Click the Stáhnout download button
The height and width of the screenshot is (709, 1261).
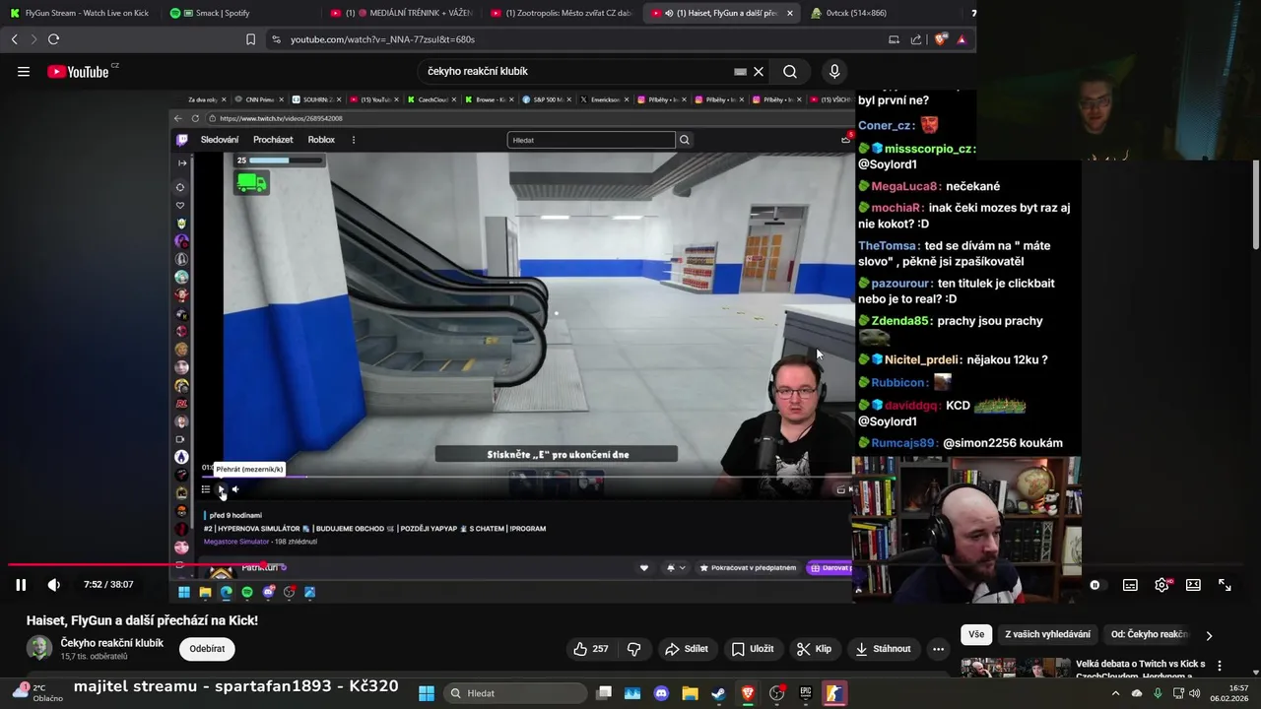(x=883, y=649)
